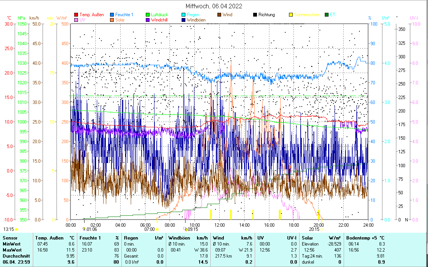Click the sunrise icon next to 07:00
The height and width of the screenshot is (267, 428).
tap(157, 229)
